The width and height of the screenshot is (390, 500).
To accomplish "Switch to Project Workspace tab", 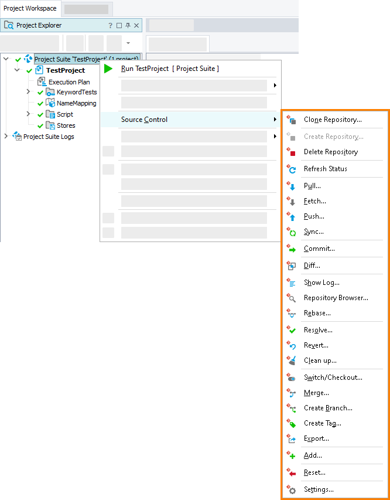I will pyautogui.click(x=30, y=8).
